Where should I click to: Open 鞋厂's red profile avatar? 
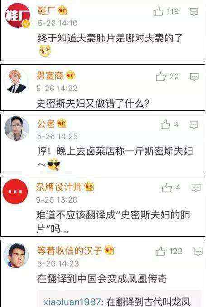pyautogui.click(x=18, y=15)
